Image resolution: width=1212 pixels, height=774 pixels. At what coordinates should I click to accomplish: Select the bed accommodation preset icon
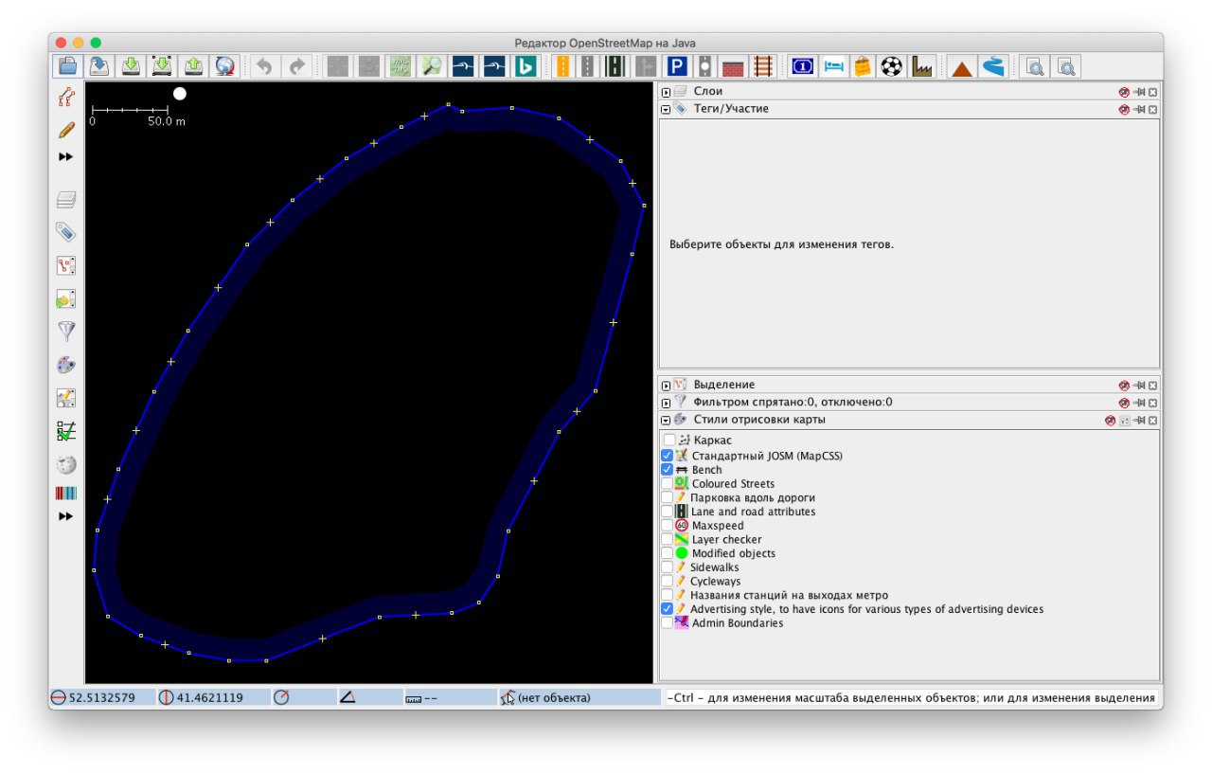click(833, 66)
